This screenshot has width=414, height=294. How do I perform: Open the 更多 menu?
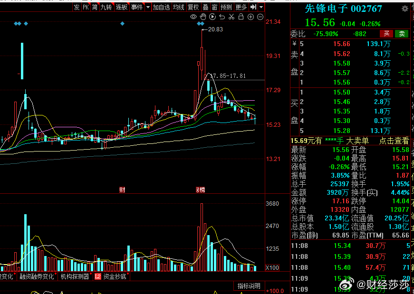[241, 7]
